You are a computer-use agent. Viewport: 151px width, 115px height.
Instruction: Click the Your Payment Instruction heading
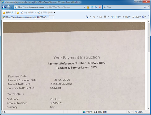coord(77,57)
